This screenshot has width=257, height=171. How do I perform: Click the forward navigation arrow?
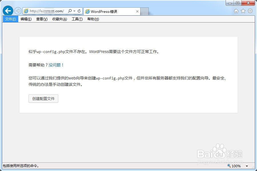[x=18, y=11]
